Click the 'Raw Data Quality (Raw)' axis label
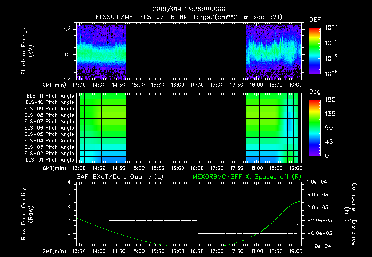 [27, 214]
